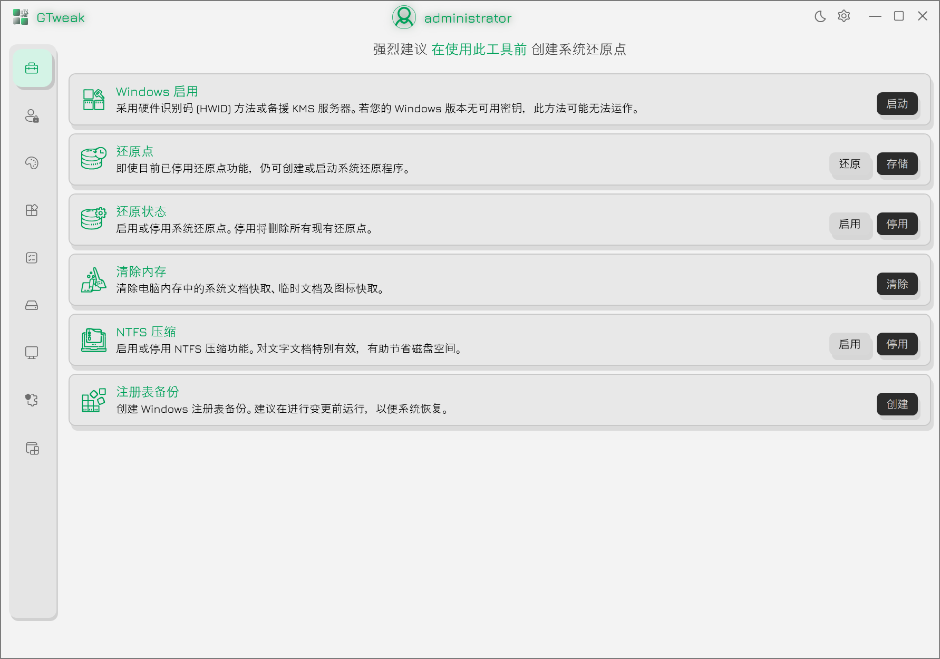Click the 注册表备份 heading text
The image size is (940, 659).
pyautogui.click(x=148, y=392)
